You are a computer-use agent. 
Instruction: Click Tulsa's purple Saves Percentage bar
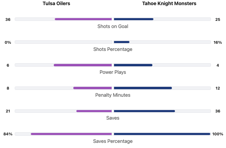point(71,134)
